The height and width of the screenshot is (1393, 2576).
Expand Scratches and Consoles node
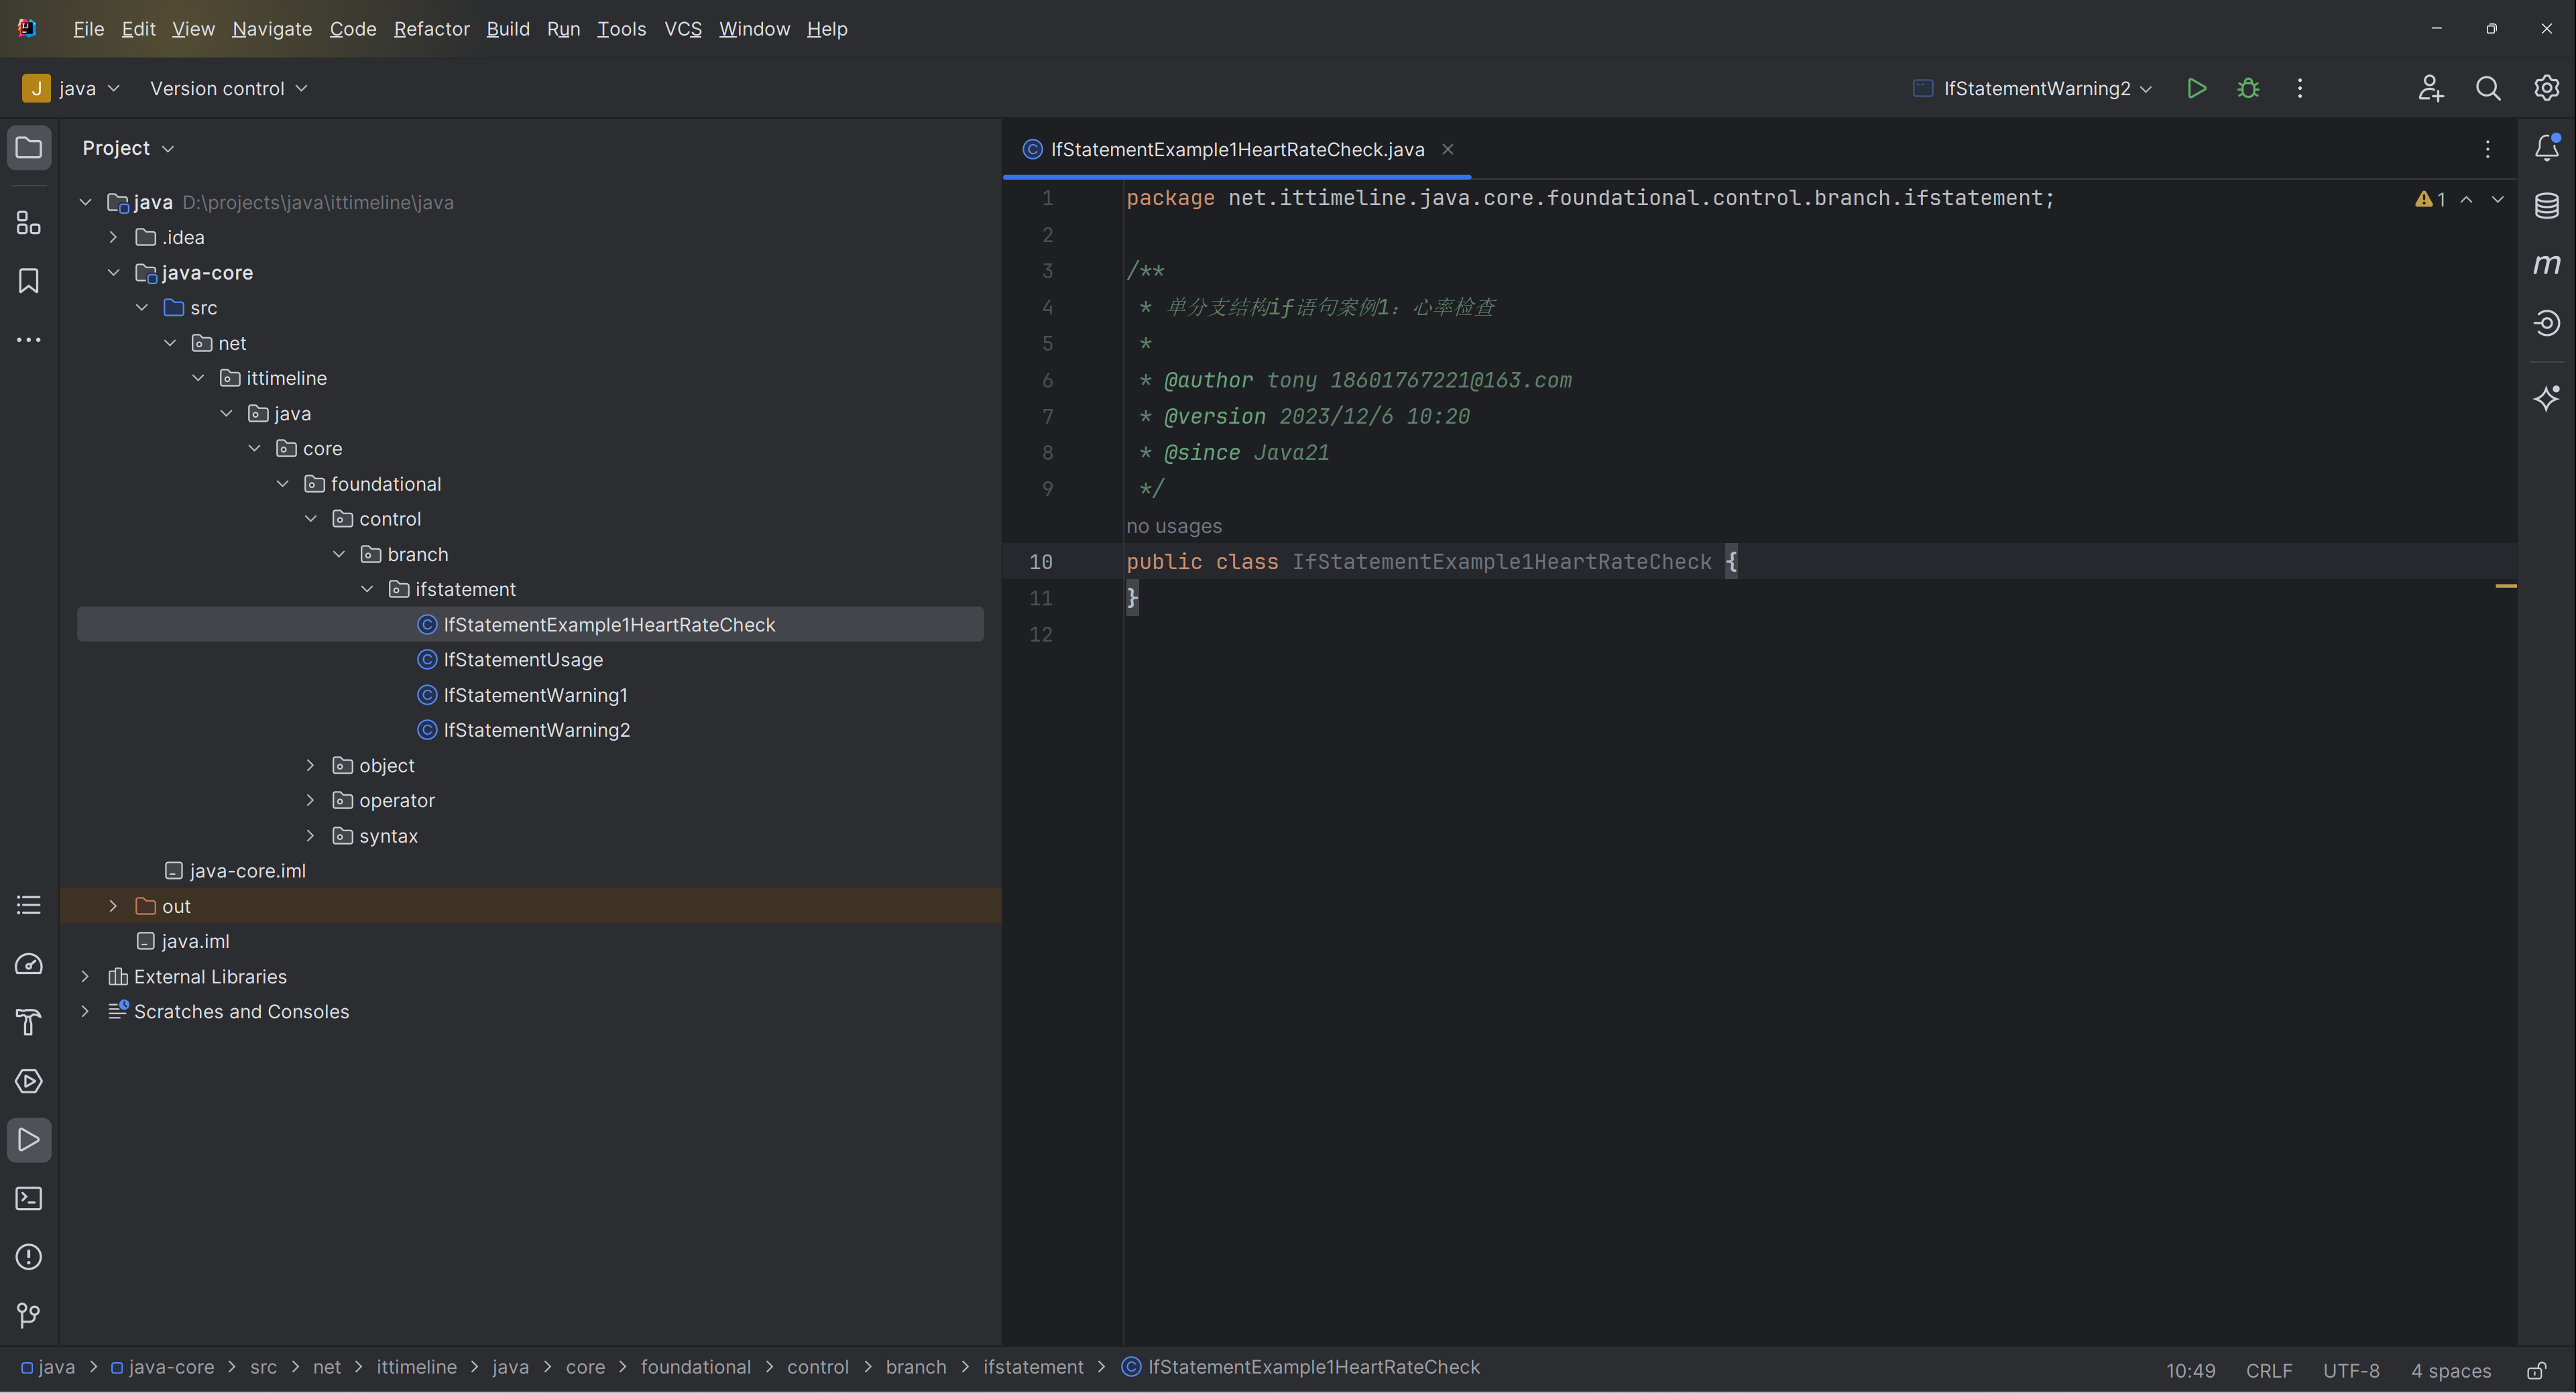tap(85, 1011)
